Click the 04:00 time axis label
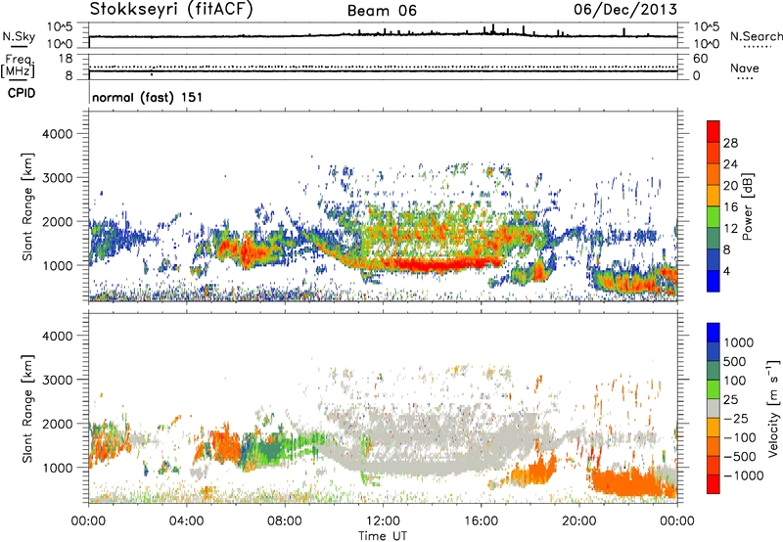Image resolution: width=783 pixels, height=542 pixels. (x=186, y=521)
